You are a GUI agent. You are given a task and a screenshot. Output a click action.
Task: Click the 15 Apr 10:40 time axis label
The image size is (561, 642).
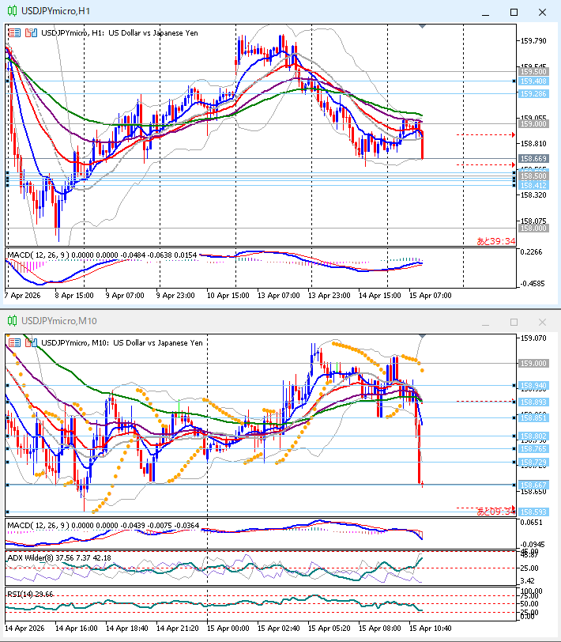(431, 628)
